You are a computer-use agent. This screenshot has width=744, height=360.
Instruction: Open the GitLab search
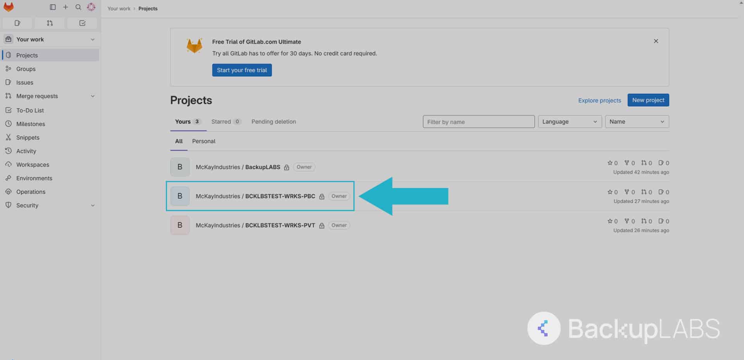(x=78, y=7)
